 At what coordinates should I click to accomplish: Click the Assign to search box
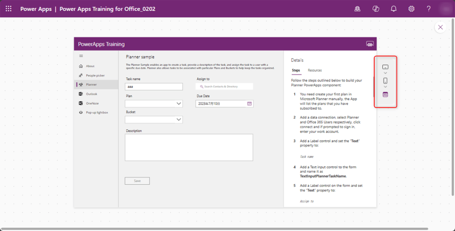click(x=224, y=86)
